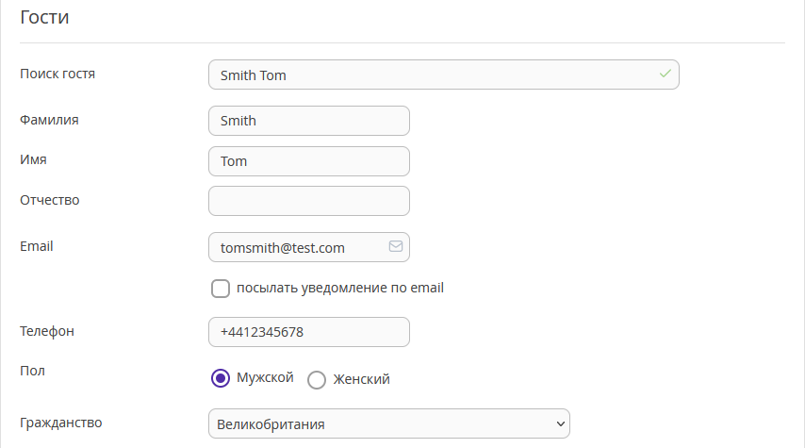Screen dimensions: 805x448
Task: Click the Поиск гостя label text
Action: (57, 74)
